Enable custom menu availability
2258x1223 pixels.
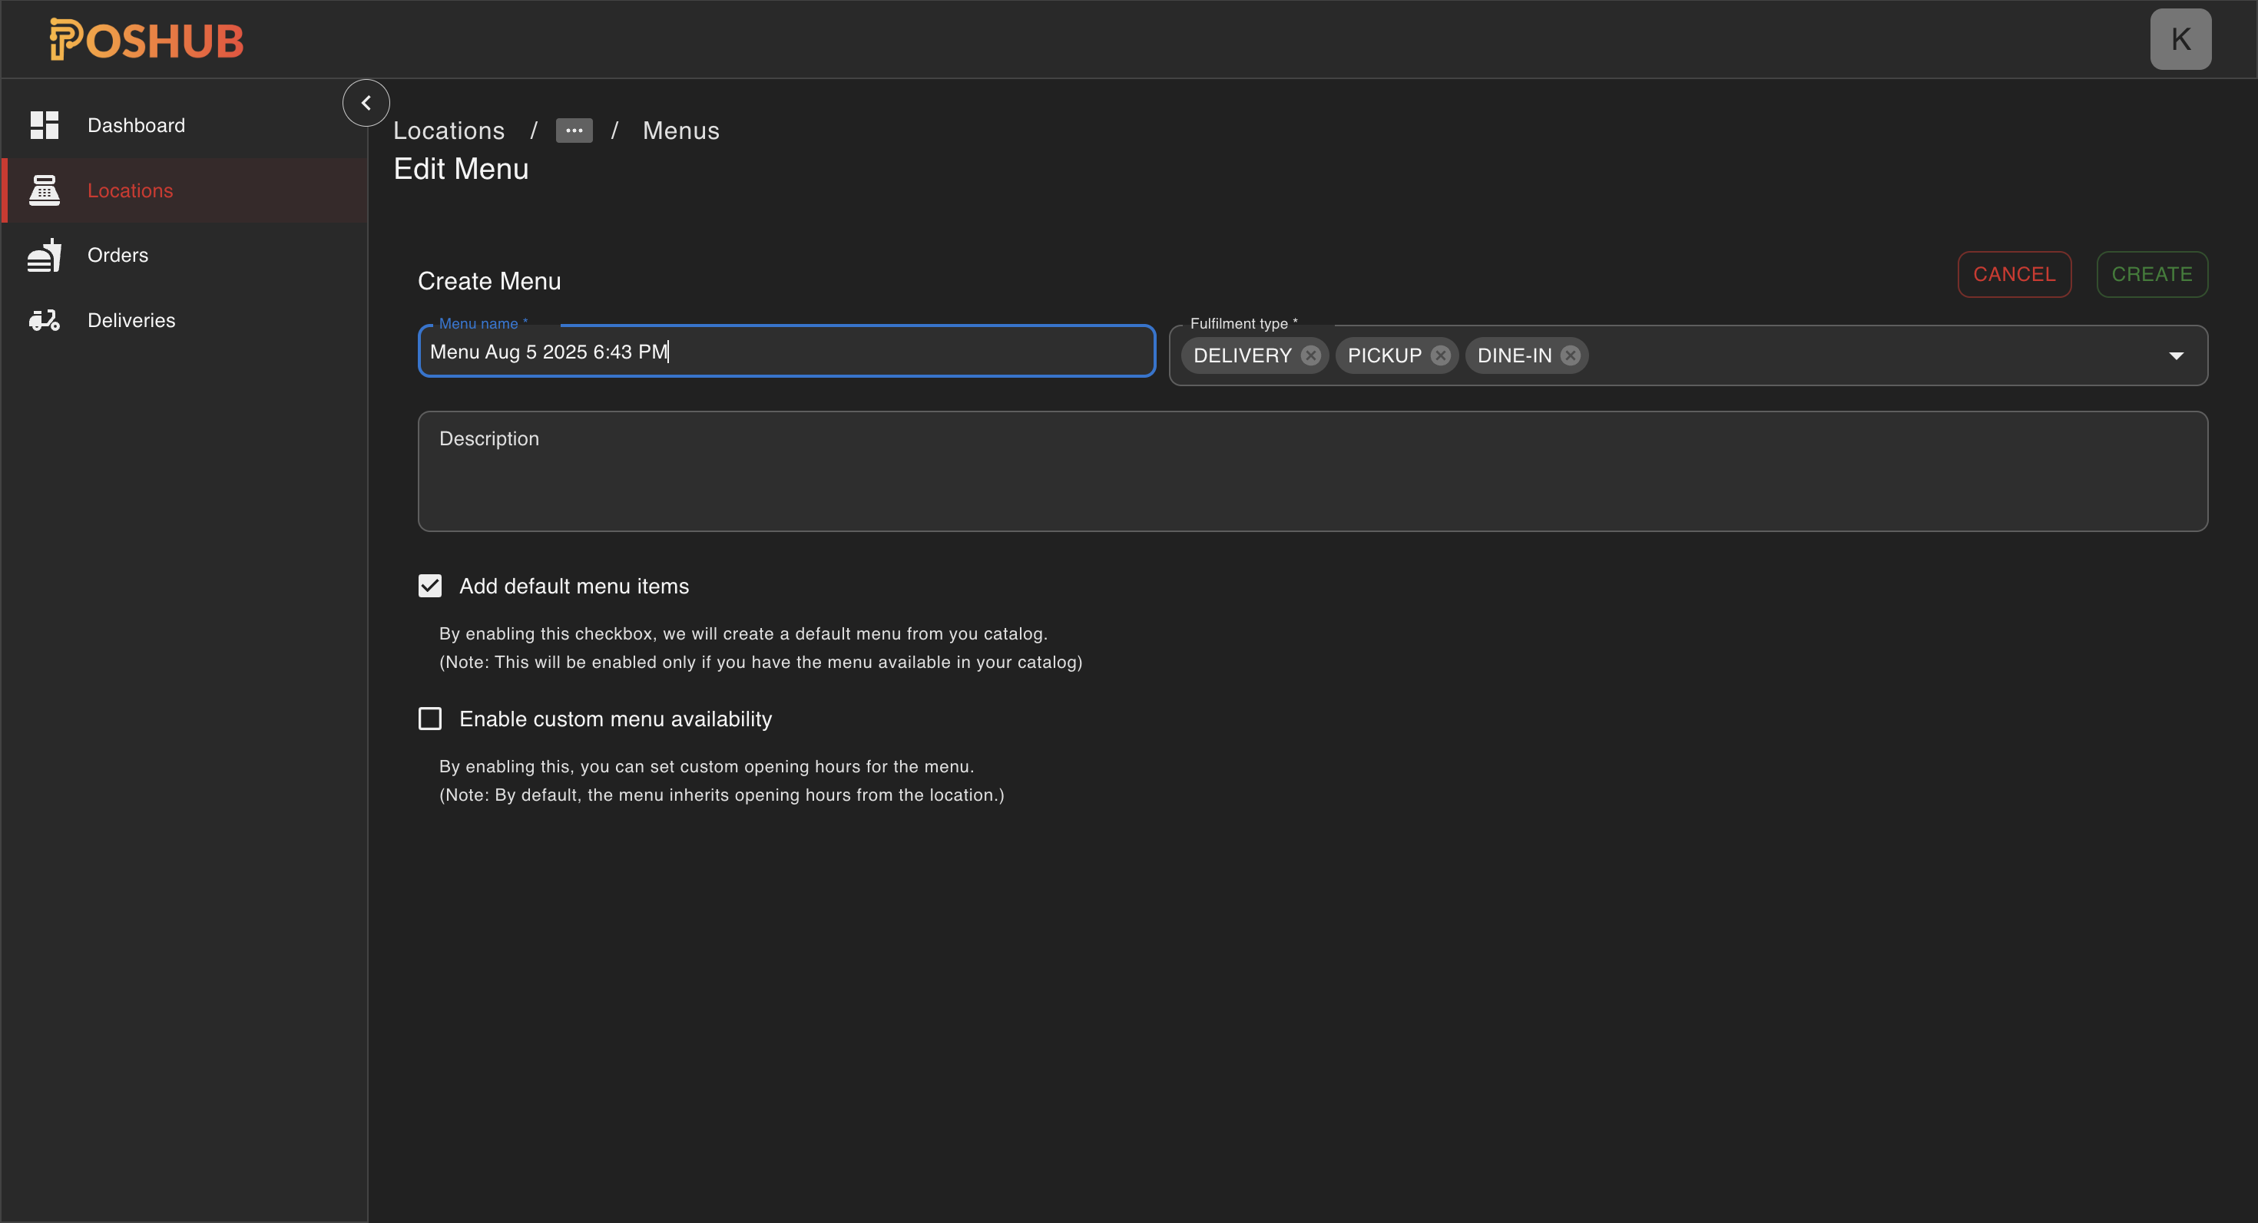pos(429,718)
